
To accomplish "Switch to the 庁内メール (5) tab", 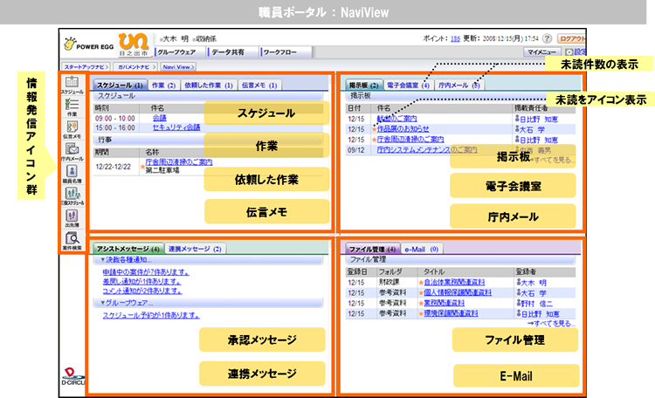I will (459, 85).
